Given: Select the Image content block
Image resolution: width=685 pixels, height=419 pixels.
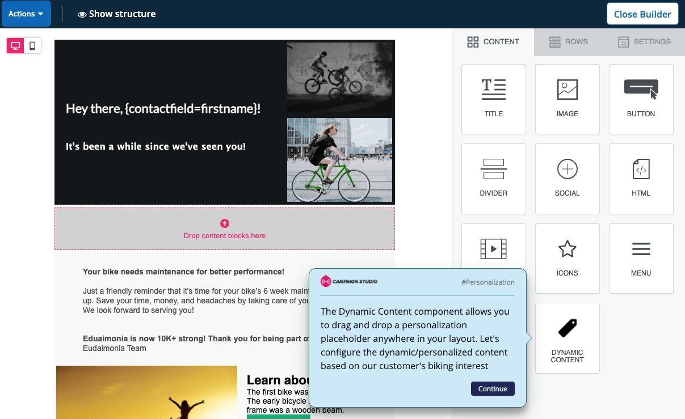Looking at the screenshot, I should [x=567, y=99].
